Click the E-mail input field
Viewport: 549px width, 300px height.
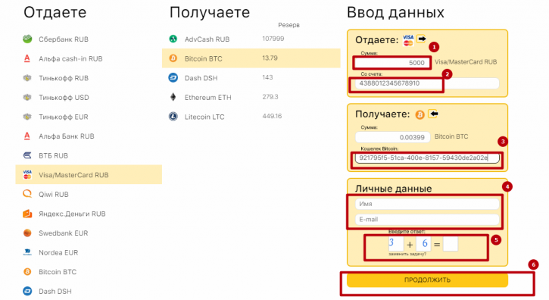click(x=427, y=220)
